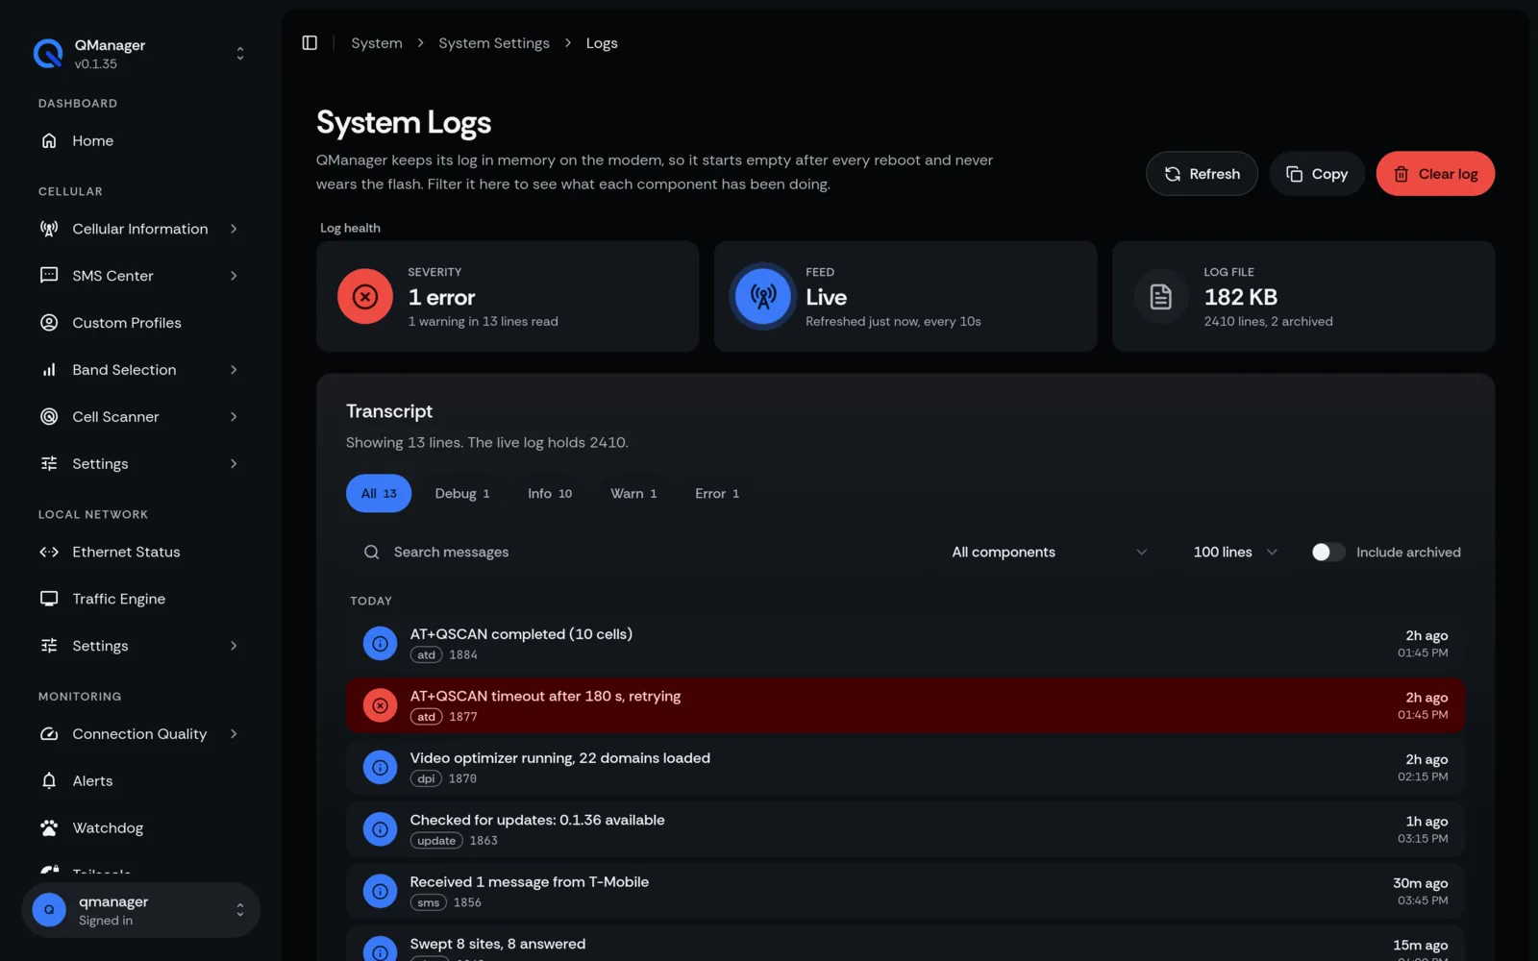Select the All 13 filter tab
1538x961 pixels.
tap(379, 494)
